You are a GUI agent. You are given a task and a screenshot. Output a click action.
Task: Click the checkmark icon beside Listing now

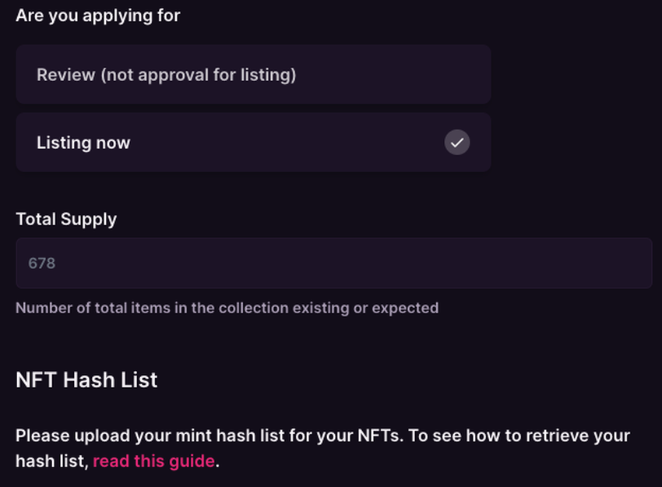(457, 143)
